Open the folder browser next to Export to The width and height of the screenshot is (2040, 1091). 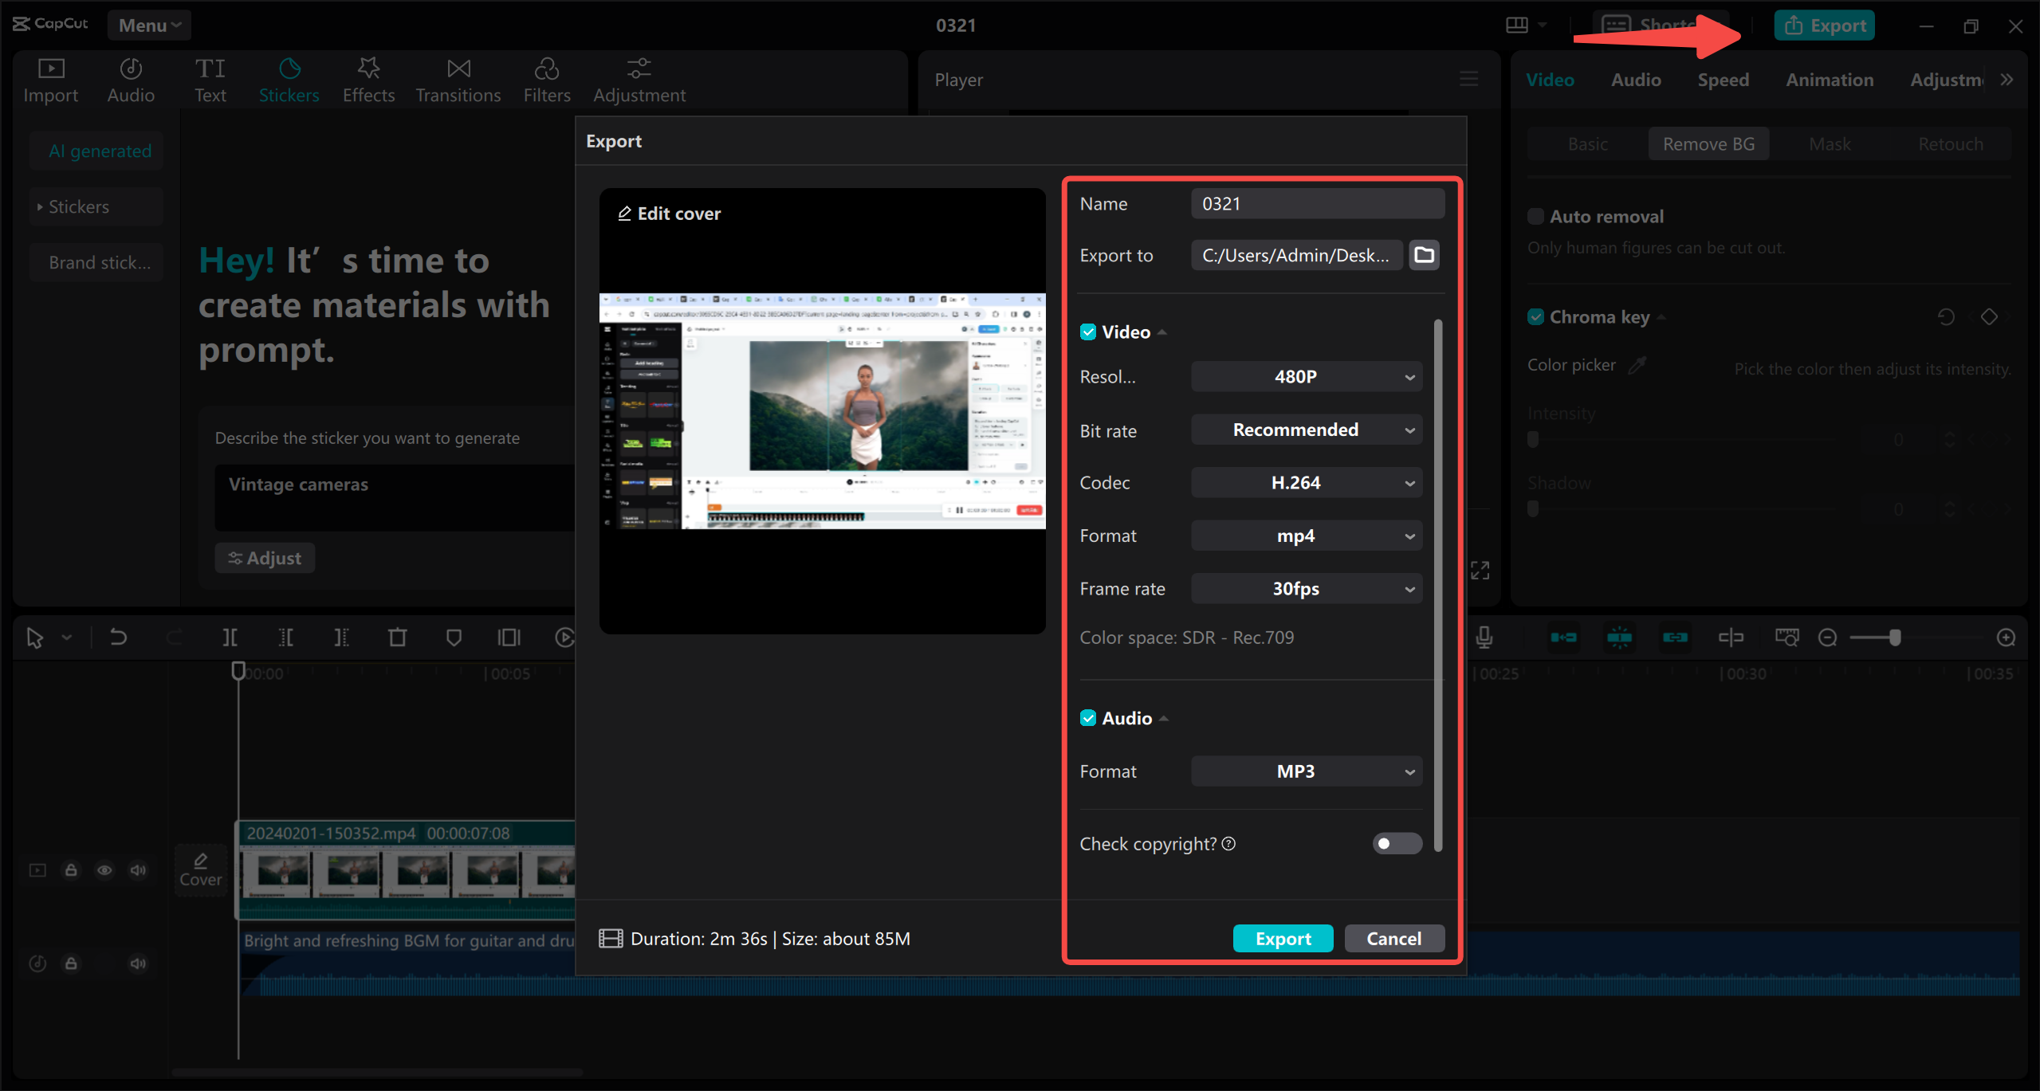pyautogui.click(x=1424, y=255)
